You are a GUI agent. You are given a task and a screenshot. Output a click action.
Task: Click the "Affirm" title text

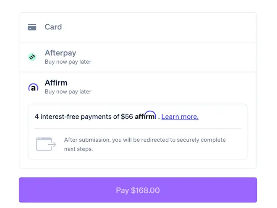click(x=56, y=83)
